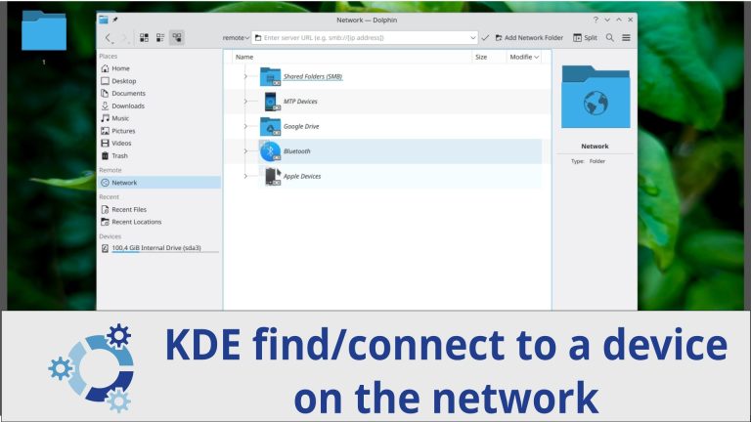Open URL history dropdown arrow

[x=472, y=38]
